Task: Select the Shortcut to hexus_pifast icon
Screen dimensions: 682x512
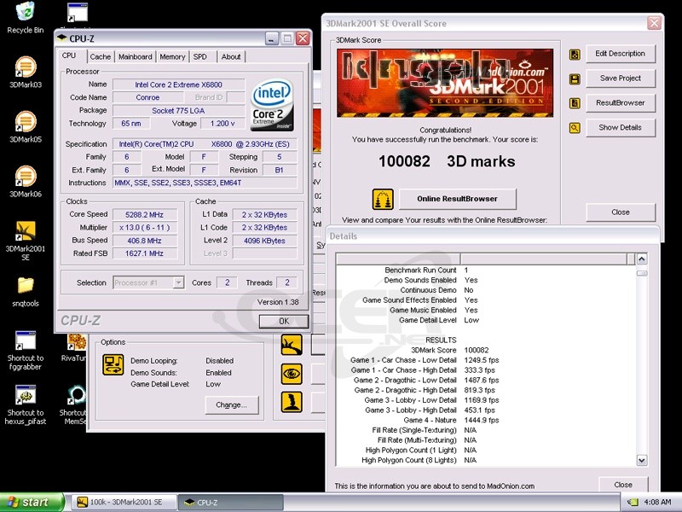Action: [x=26, y=395]
